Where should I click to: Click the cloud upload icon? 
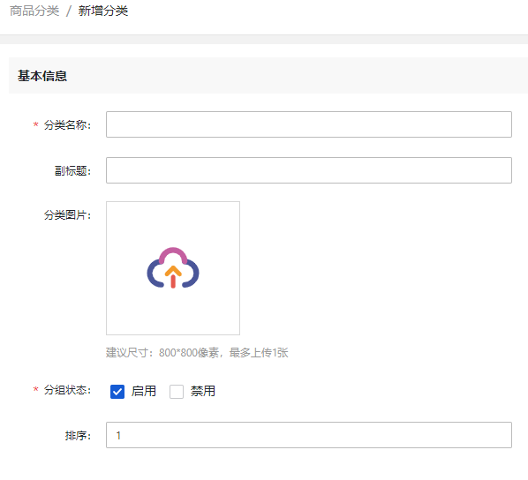point(173,268)
